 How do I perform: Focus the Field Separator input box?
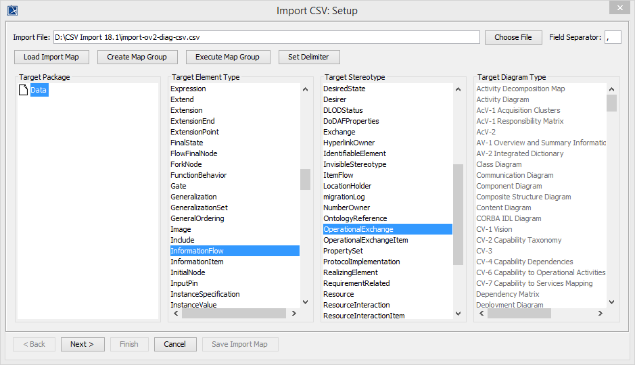pos(613,37)
